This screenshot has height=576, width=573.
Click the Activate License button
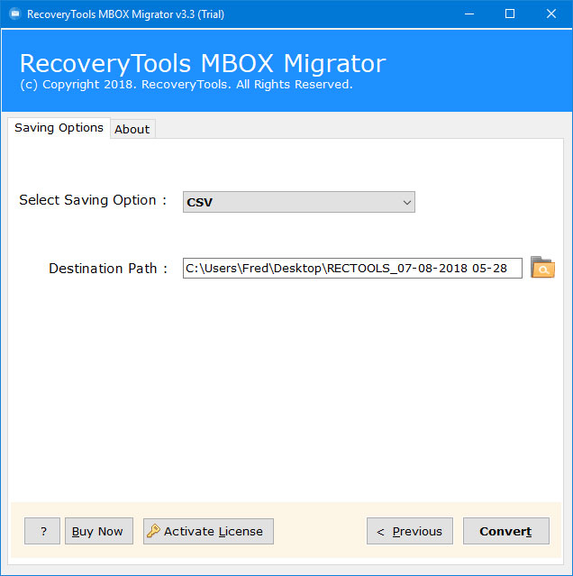pyautogui.click(x=208, y=531)
